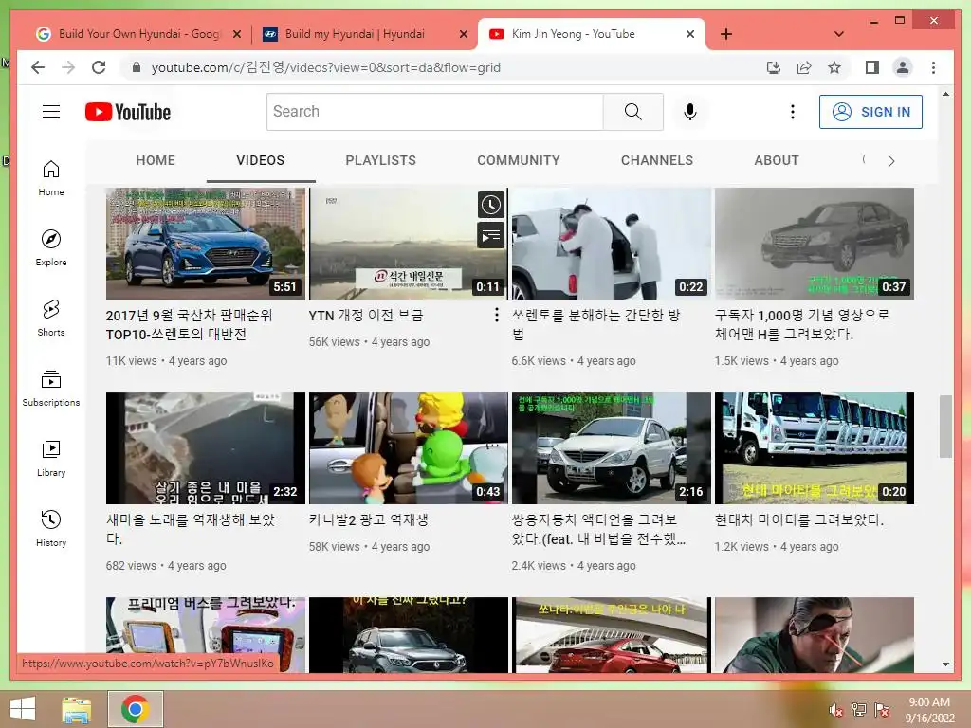Close the Build my Hyundai tab
The width and height of the screenshot is (971, 728).
point(463,34)
